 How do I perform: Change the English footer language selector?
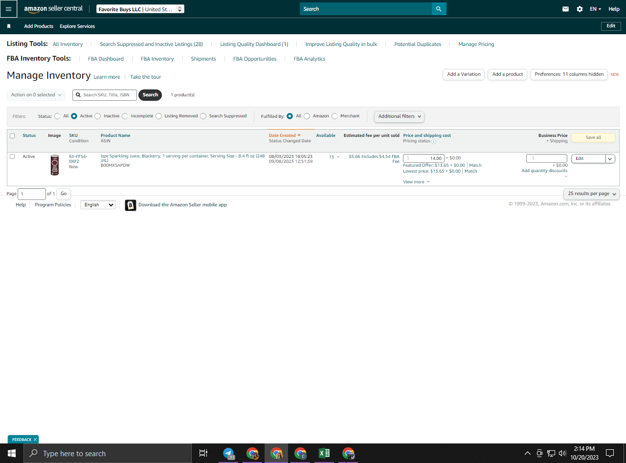[98, 205]
